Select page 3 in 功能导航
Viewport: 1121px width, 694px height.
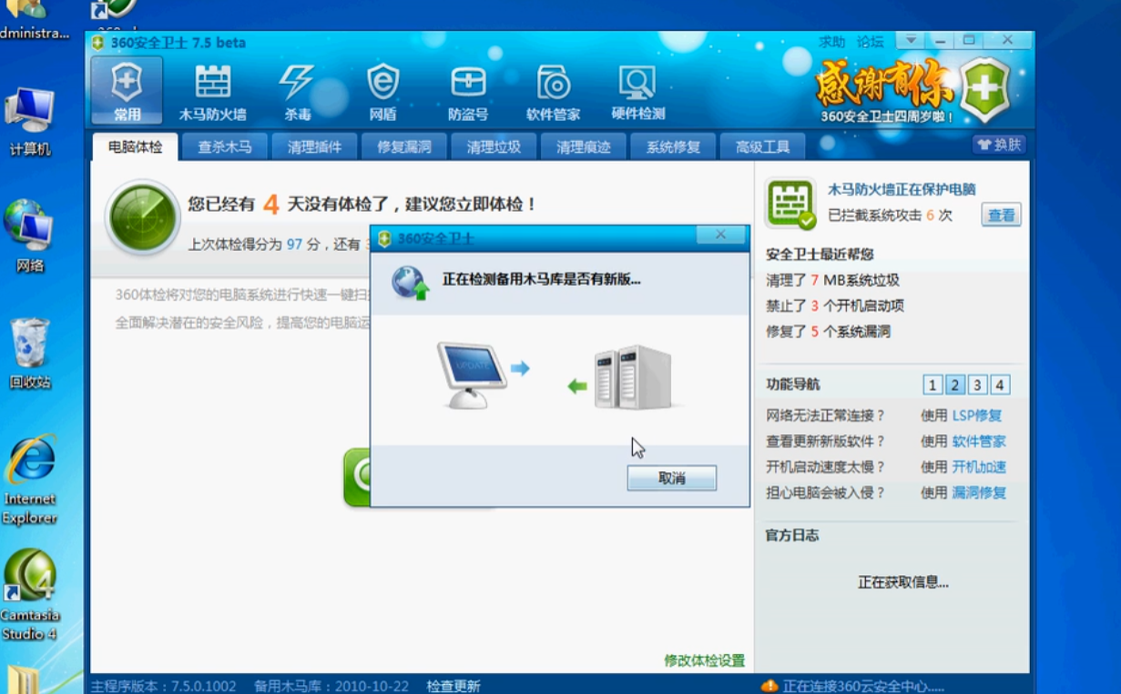[x=977, y=386]
